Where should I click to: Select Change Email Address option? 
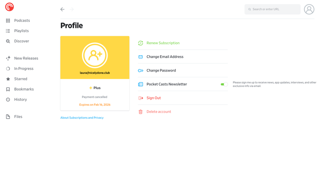165,57
